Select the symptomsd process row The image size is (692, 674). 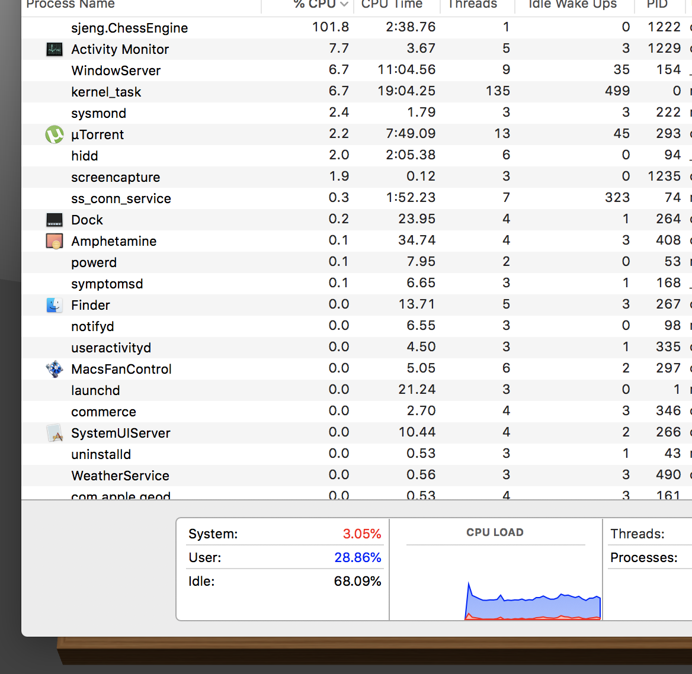[357, 283]
